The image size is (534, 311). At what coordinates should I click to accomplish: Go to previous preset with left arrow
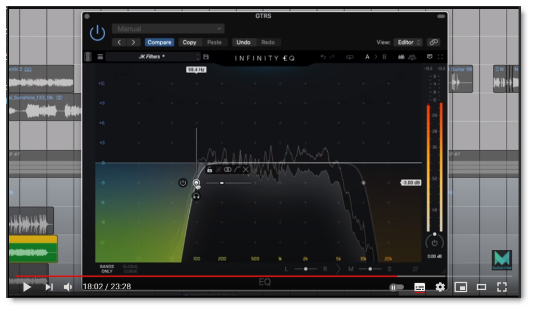[119, 42]
